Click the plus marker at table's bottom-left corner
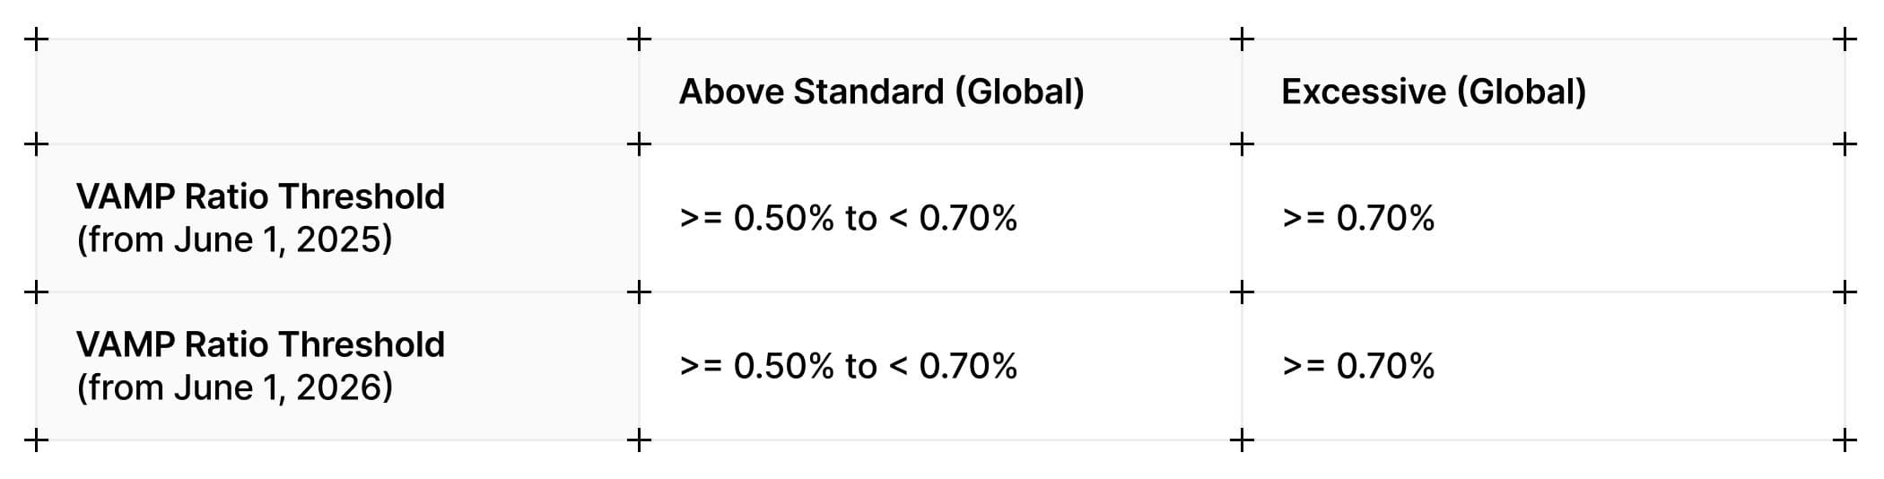Image resolution: width=1884 pixels, height=479 pixels. click(36, 440)
